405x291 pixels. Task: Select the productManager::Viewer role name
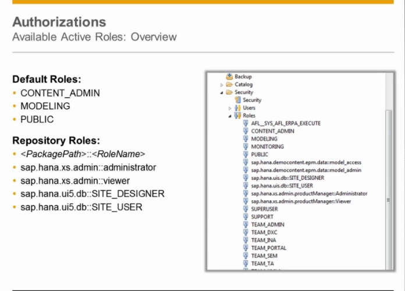(301, 201)
